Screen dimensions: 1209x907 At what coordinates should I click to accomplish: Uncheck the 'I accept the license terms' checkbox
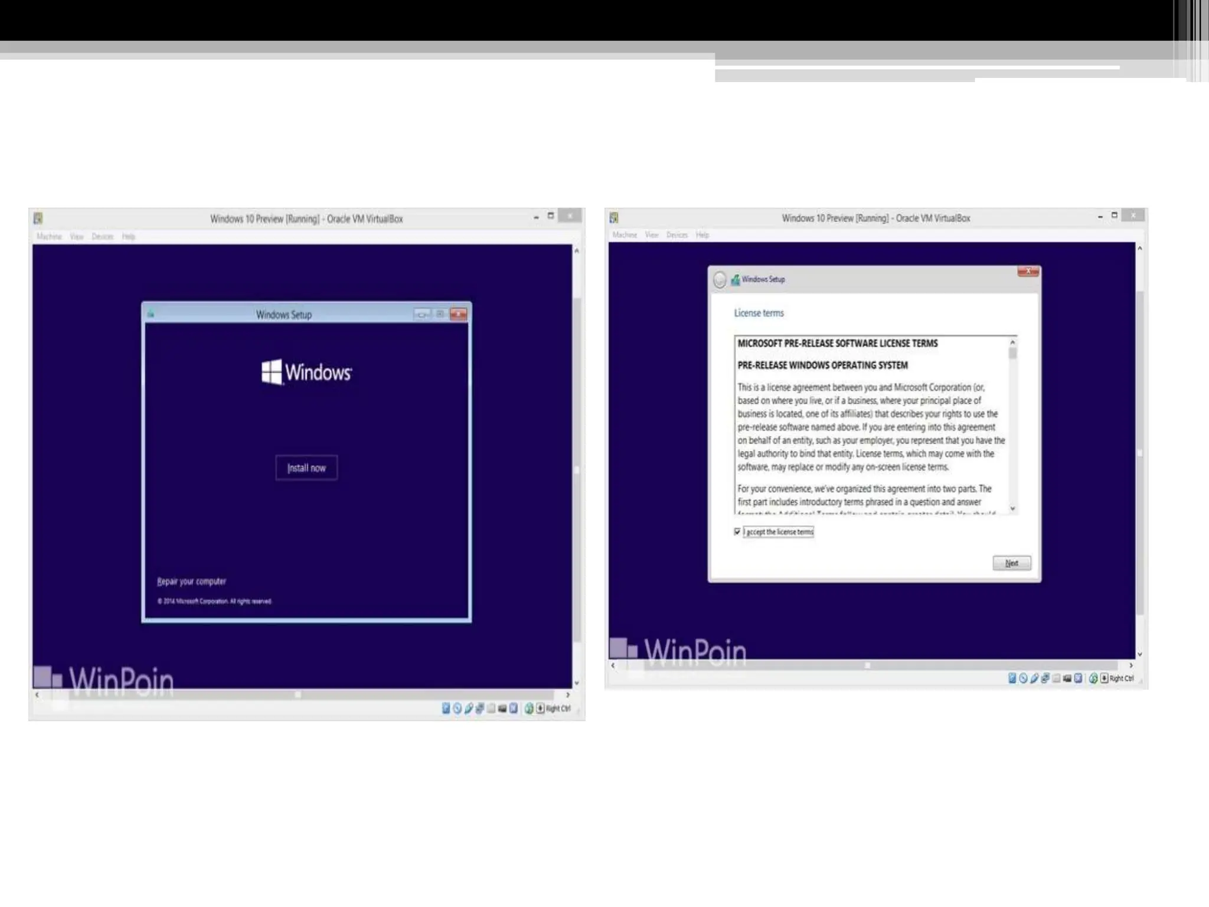737,531
